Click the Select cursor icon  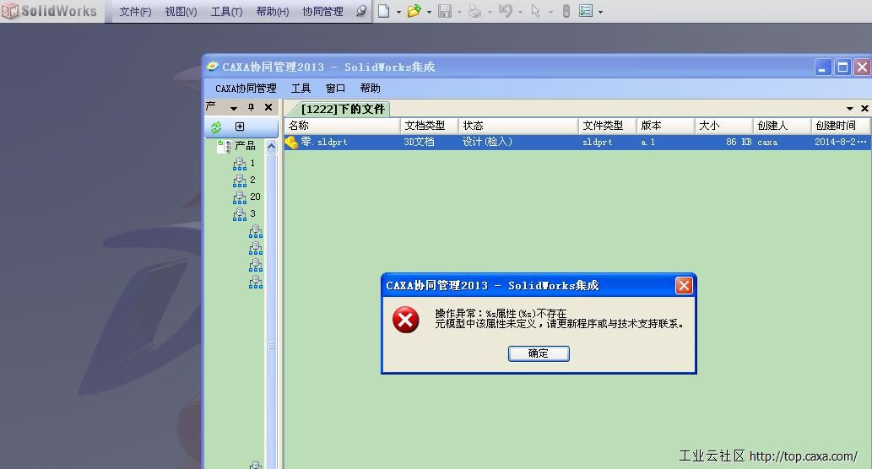[x=535, y=11]
